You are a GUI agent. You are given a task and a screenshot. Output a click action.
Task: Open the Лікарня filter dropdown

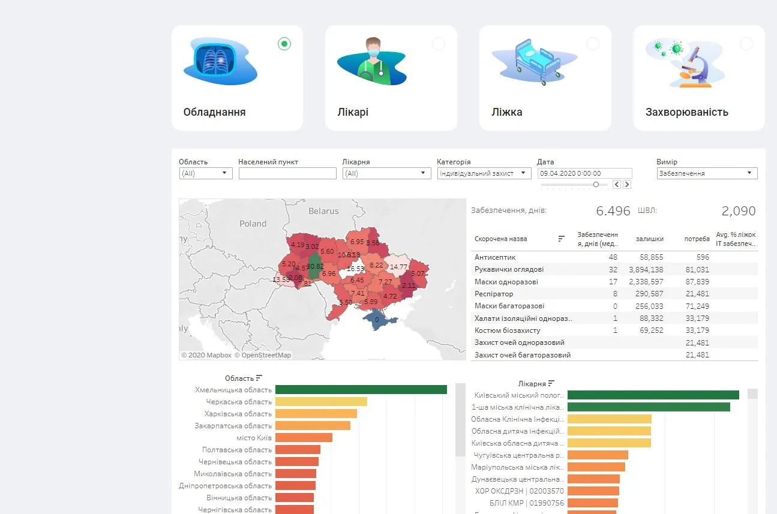point(386,173)
